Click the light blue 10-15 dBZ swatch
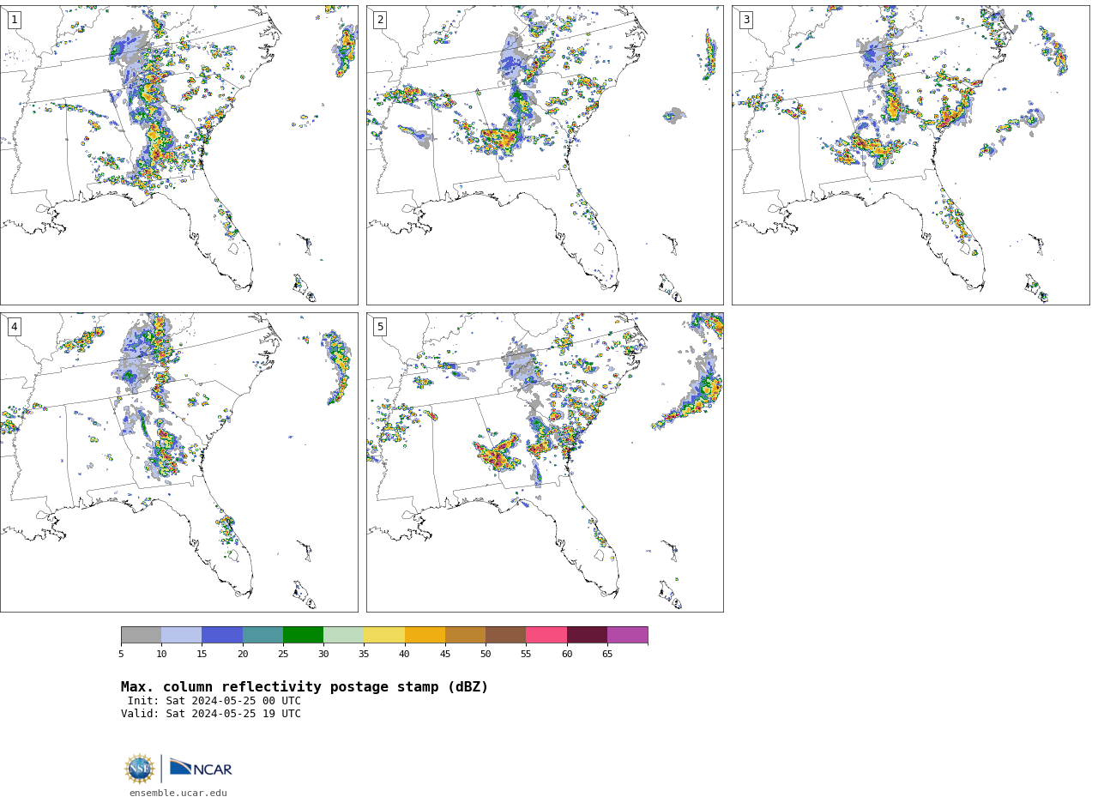This screenshot has width=1098, height=803. 182,635
